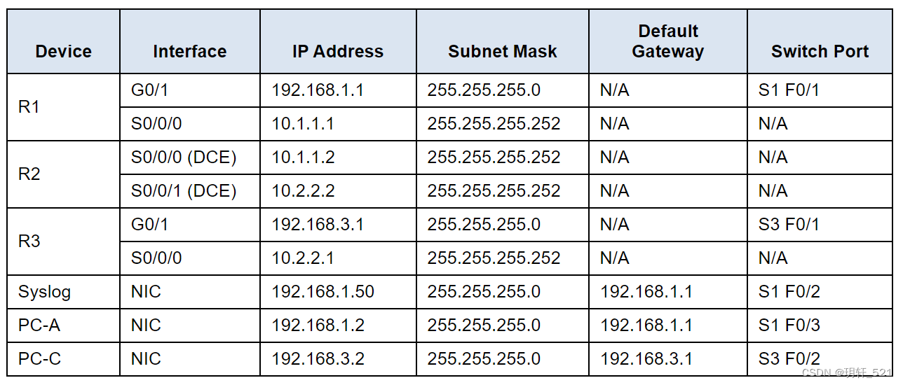
Task: Click the 192.168.3.2 IP address cell
Action: point(338,359)
